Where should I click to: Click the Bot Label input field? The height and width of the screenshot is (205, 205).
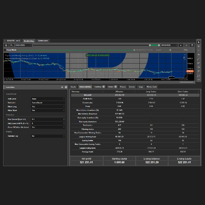point(48,103)
